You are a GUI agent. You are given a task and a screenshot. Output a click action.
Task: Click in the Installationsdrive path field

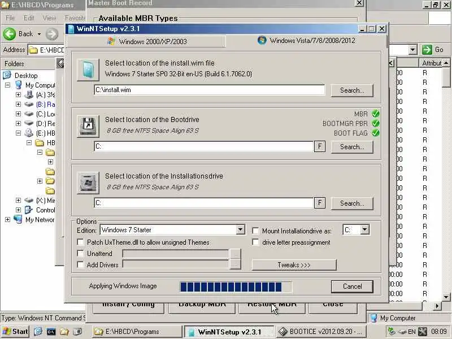tap(203, 203)
